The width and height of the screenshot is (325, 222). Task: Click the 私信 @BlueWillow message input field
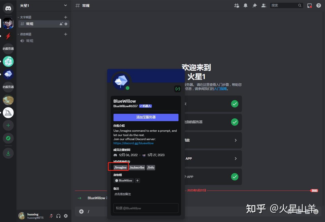(146, 208)
